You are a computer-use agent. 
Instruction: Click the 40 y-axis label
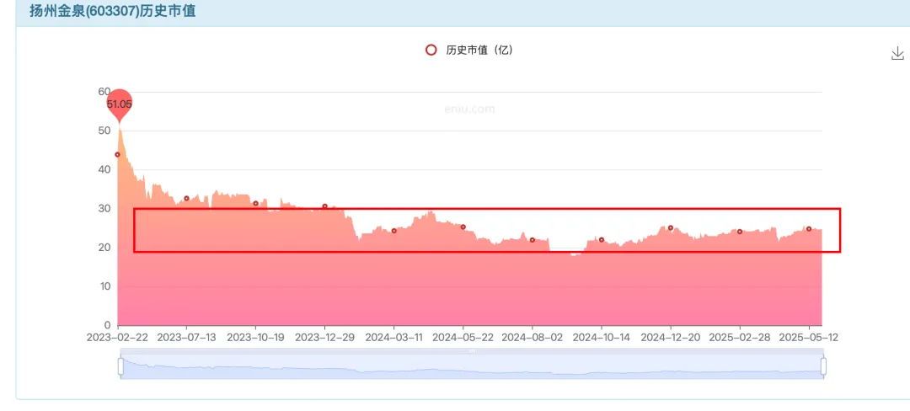[x=104, y=170]
